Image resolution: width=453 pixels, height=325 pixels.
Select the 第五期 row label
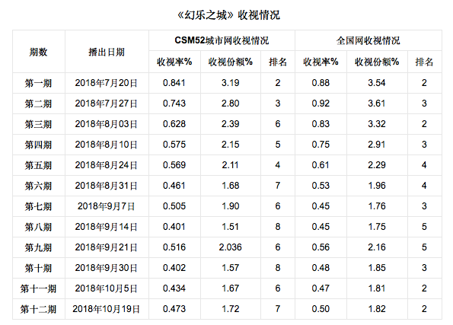(x=38, y=165)
